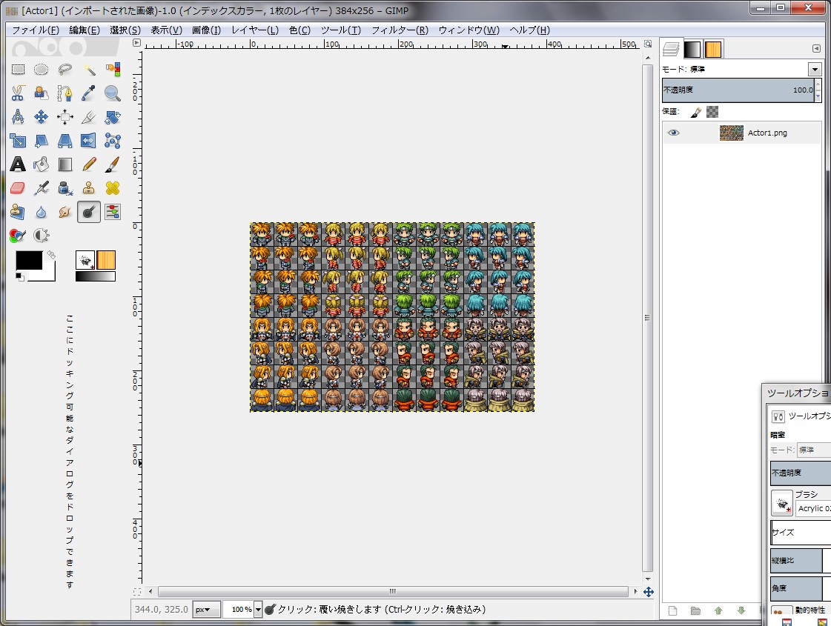Screen dimensions: 831x626
Task: Lower the layer with down arrow
Action: tap(741, 610)
